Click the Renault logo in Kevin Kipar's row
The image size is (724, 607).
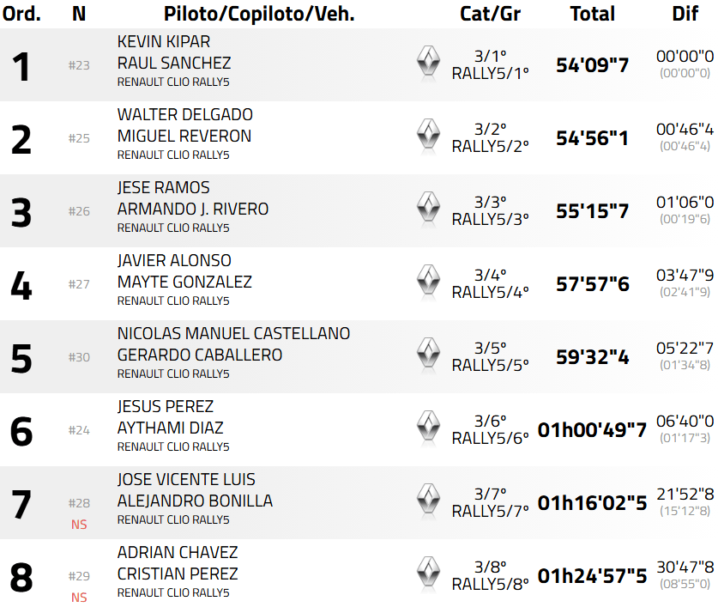tap(428, 63)
